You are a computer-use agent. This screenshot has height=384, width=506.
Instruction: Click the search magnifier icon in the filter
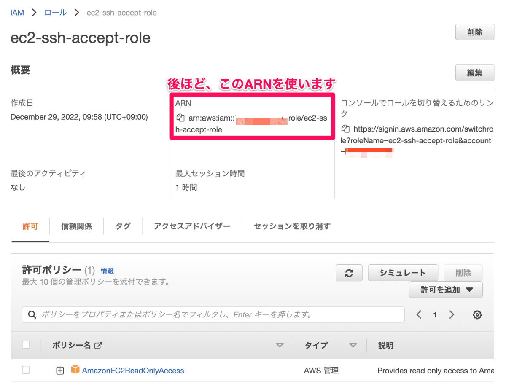32,315
